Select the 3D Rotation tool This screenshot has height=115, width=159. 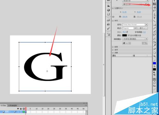pos(155,7)
